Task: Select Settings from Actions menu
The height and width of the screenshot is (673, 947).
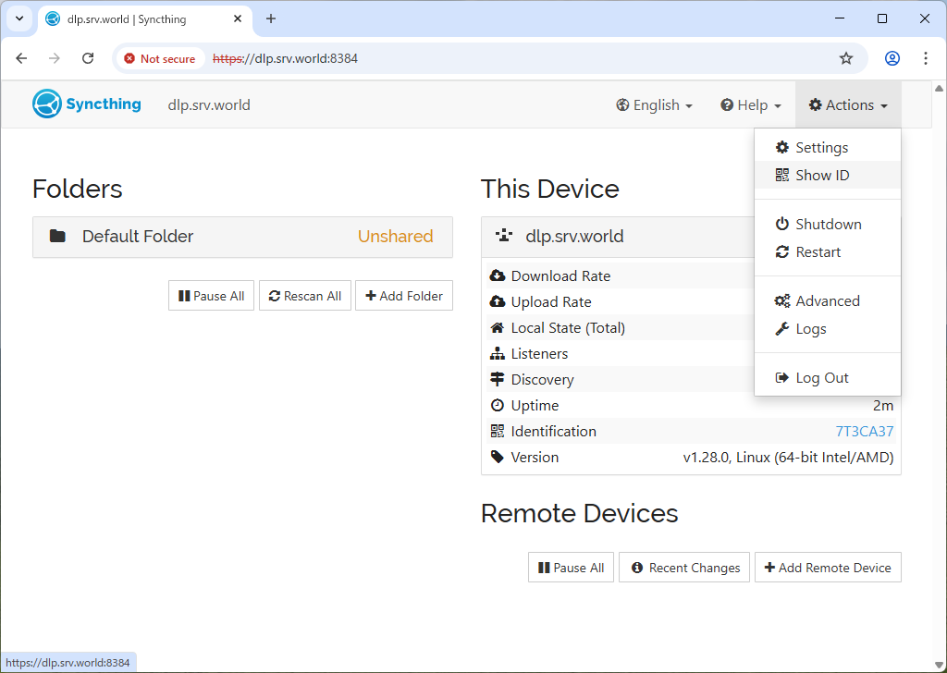Action: point(821,148)
